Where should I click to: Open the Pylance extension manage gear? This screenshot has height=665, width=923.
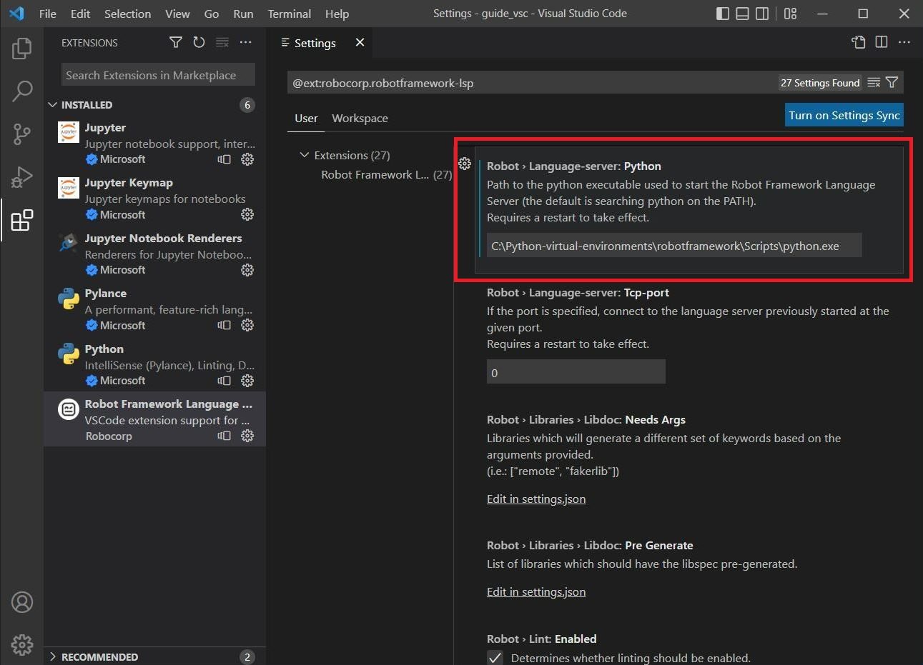247,325
